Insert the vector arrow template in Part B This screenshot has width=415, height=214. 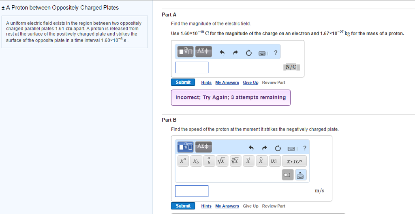click(x=248, y=161)
